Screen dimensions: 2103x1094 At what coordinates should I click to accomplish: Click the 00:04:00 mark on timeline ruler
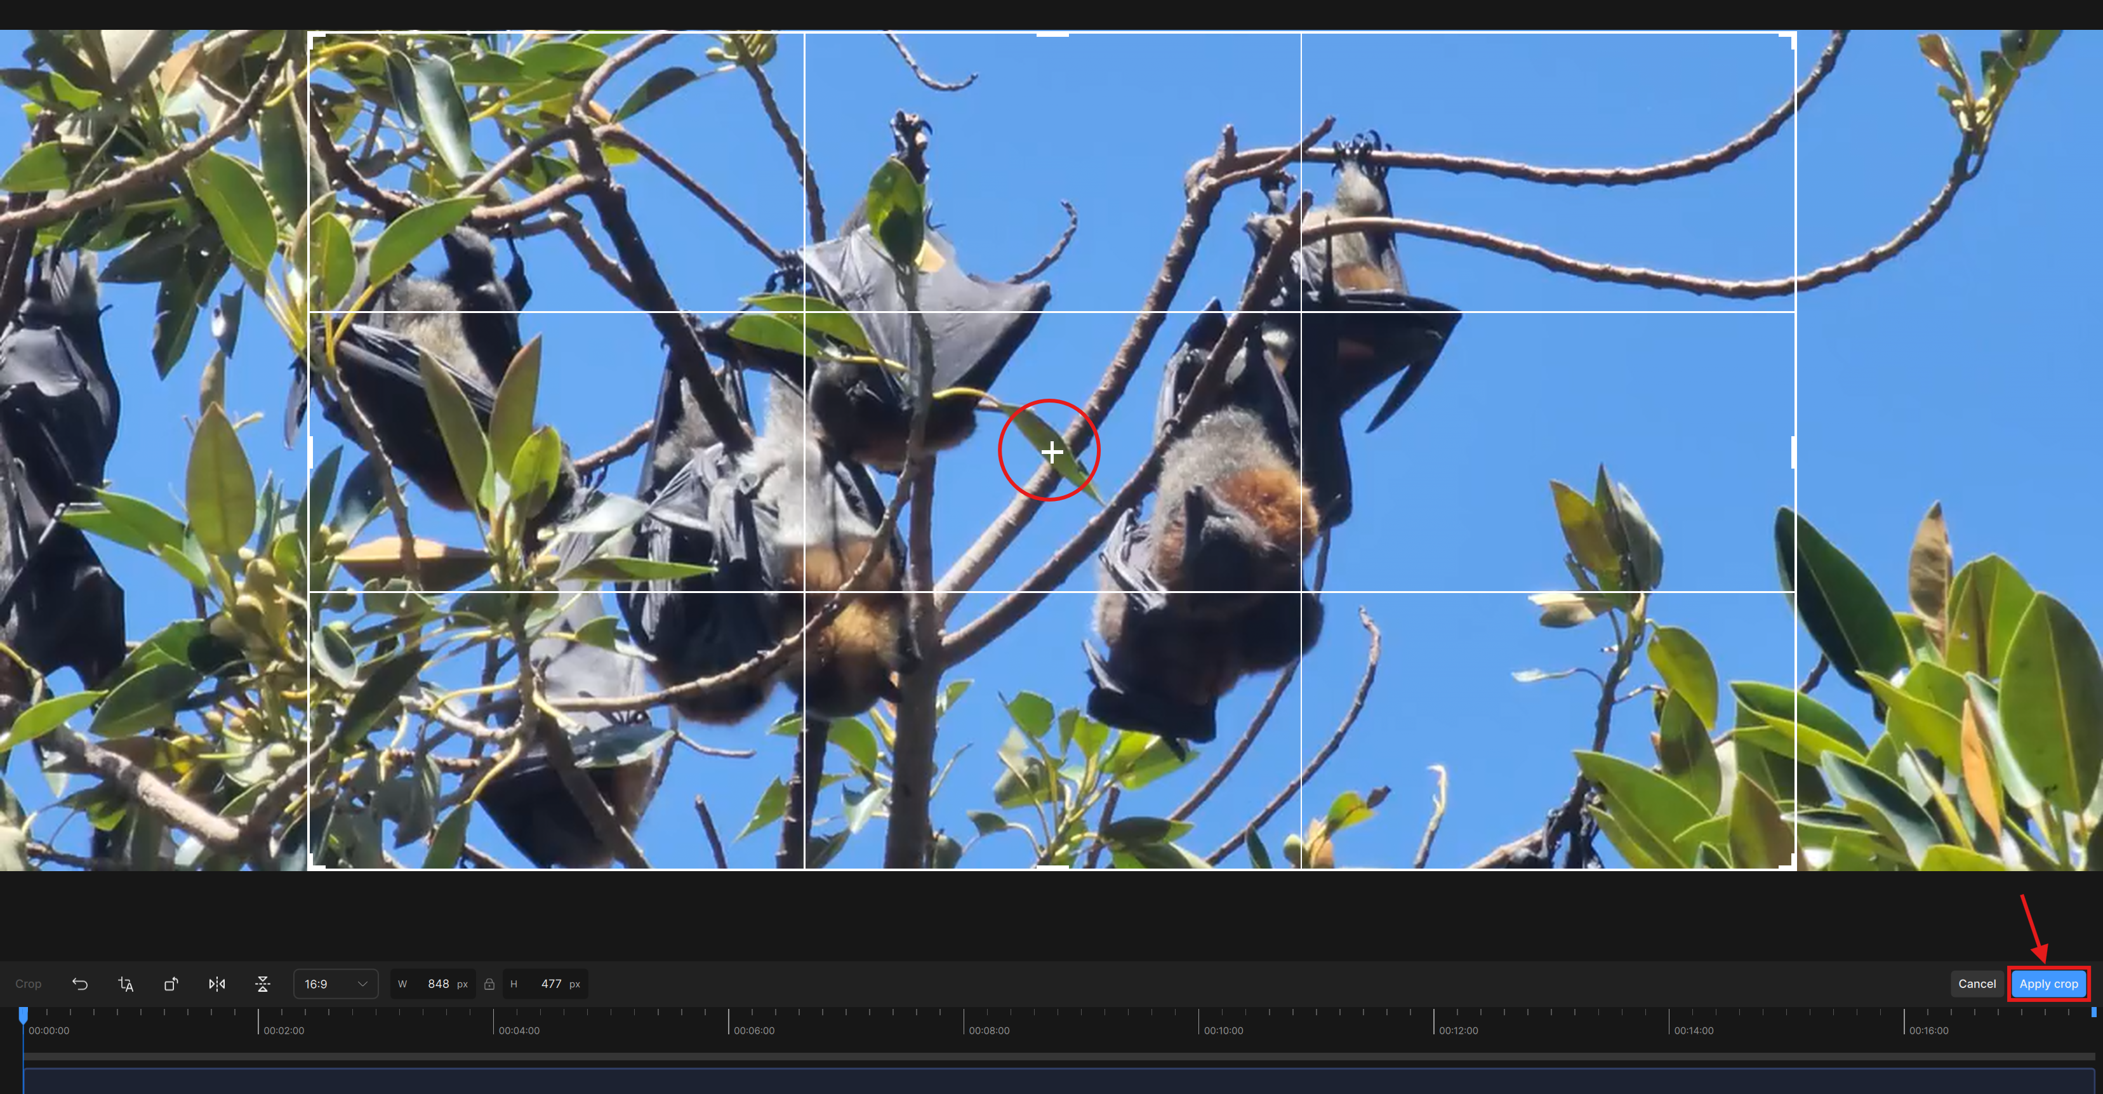(x=494, y=1022)
